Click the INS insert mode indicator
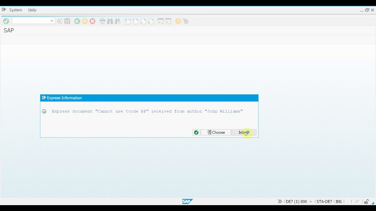The height and width of the screenshot is (211, 376). [x=339, y=201]
